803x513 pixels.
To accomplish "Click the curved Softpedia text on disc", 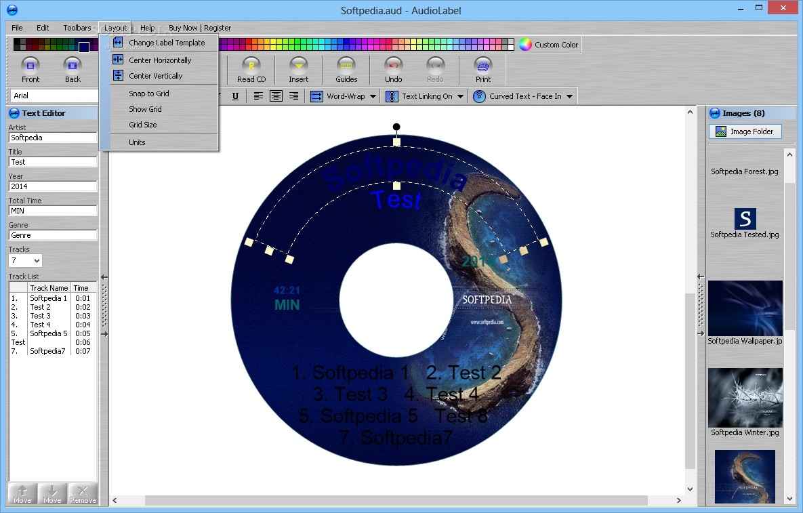I will click(395, 174).
